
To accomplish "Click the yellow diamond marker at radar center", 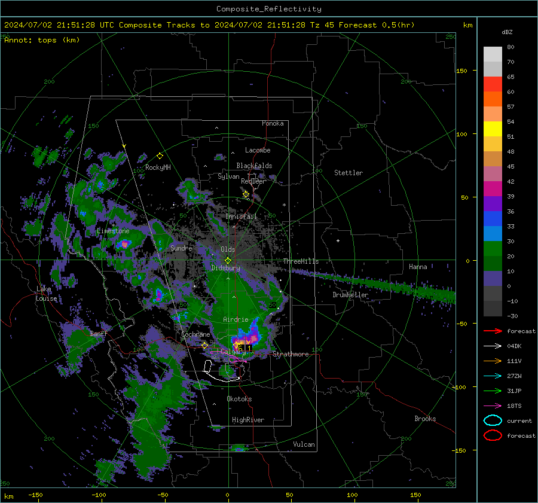I will point(228,261).
